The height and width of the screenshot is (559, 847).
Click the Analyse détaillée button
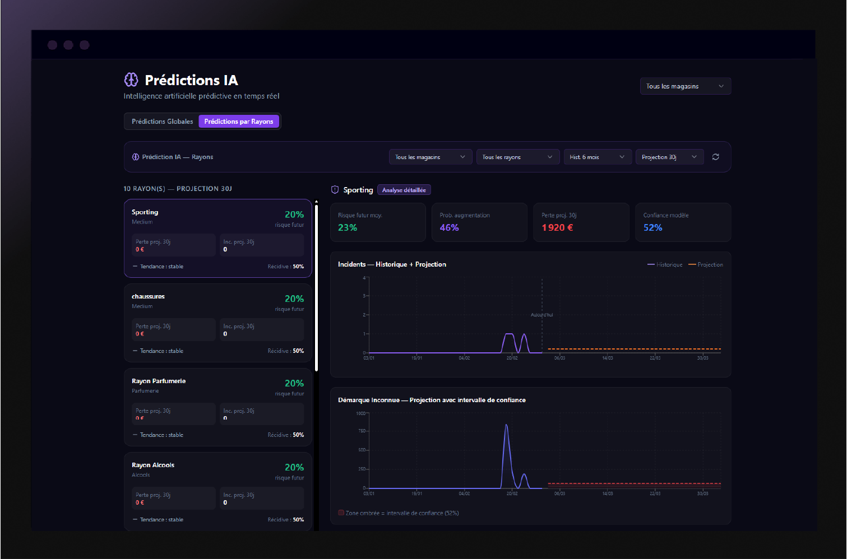[x=404, y=190]
